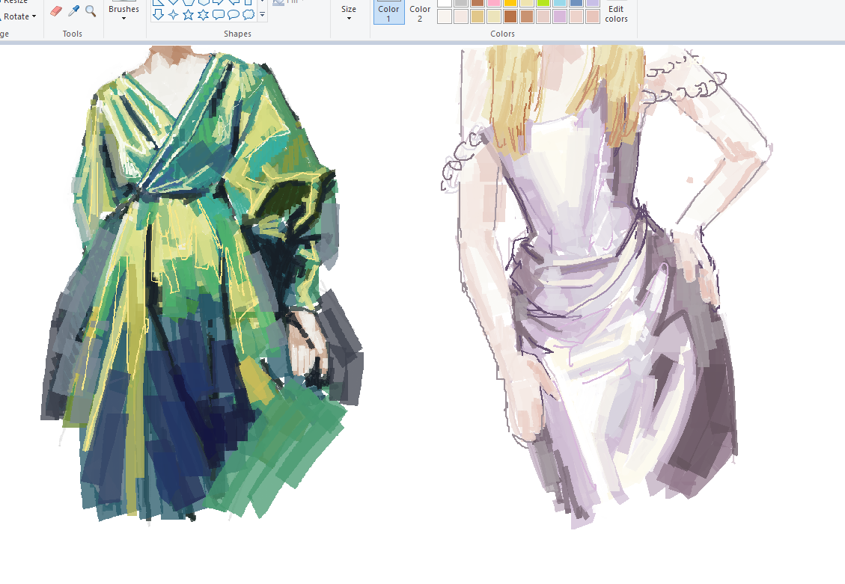The width and height of the screenshot is (845, 584).
Task: Choose the five-point star shape
Action: coord(188,14)
